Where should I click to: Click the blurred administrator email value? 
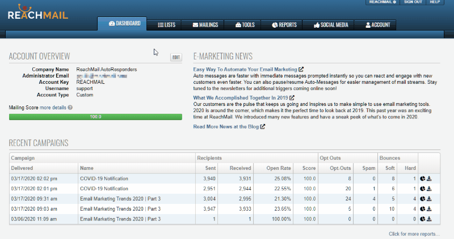tap(102, 76)
